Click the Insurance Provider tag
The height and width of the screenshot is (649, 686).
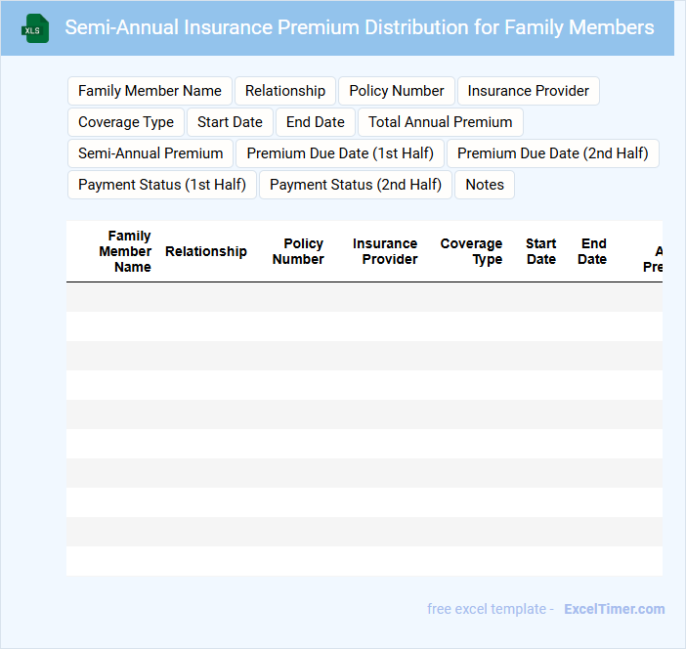coord(528,91)
